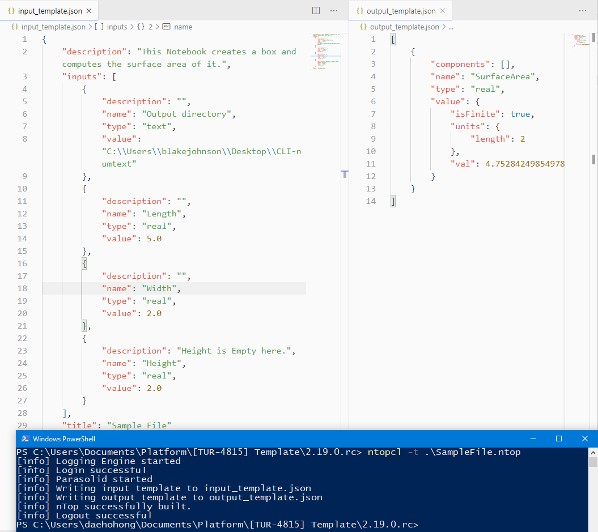Click "Height is Empty here." description text
The image size is (598, 532).
tap(234, 351)
